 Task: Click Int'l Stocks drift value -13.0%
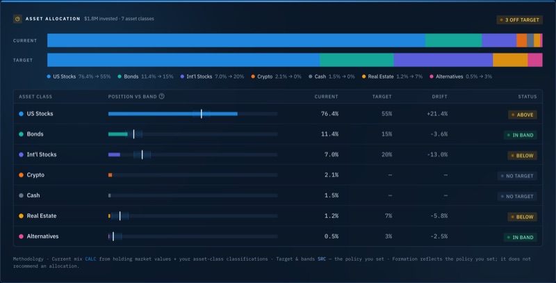pos(437,154)
